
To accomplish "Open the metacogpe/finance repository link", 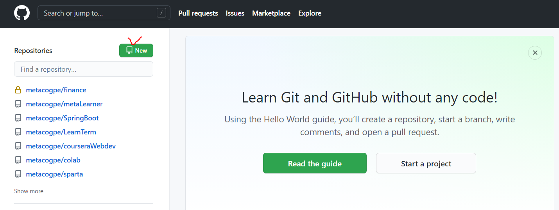I will (x=56, y=90).
